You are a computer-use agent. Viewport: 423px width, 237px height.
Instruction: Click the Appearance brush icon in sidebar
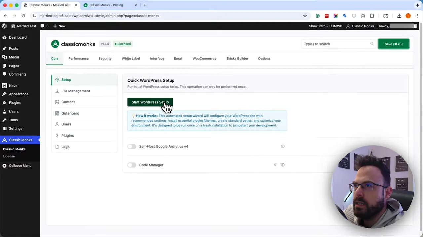(4, 94)
